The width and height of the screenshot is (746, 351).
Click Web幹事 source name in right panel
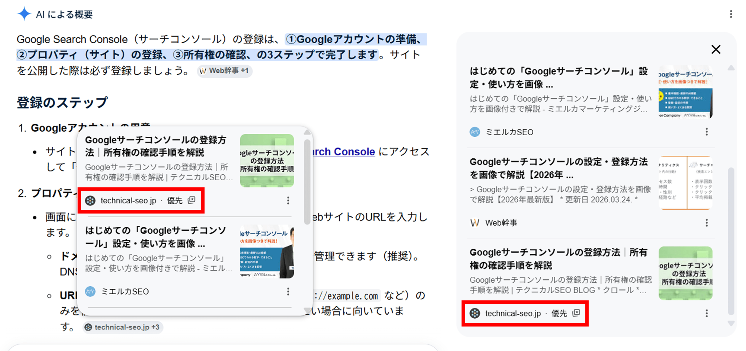(501, 223)
